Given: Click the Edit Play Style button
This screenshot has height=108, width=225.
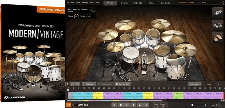Looking at the screenshot, I should 123,84.
